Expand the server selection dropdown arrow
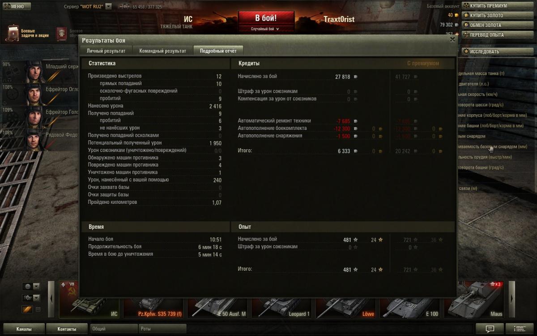The width and height of the screenshot is (537, 336). (x=108, y=7)
